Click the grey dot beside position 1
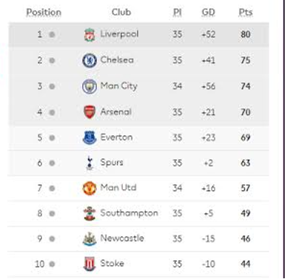 pyautogui.click(x=52, y=35)
